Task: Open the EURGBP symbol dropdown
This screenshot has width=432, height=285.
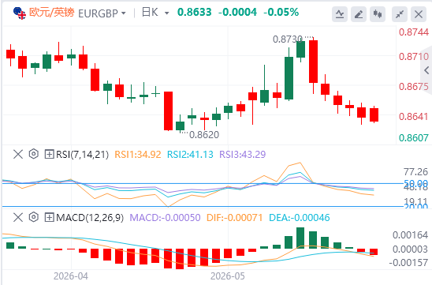Action: [x=102, y=13]
